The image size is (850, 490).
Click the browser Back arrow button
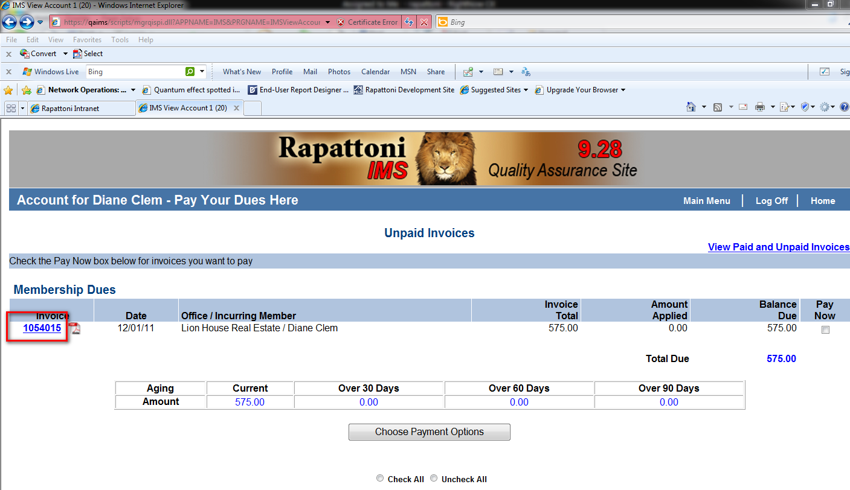coord(10,22)
